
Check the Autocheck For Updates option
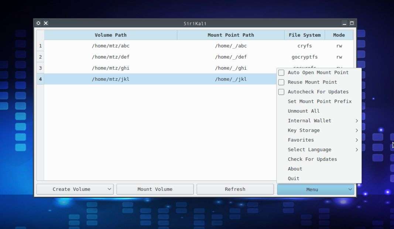pyautogui.click(x=281, y=92)
